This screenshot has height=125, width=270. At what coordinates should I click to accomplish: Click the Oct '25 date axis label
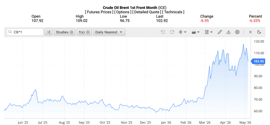pos(105,122)
